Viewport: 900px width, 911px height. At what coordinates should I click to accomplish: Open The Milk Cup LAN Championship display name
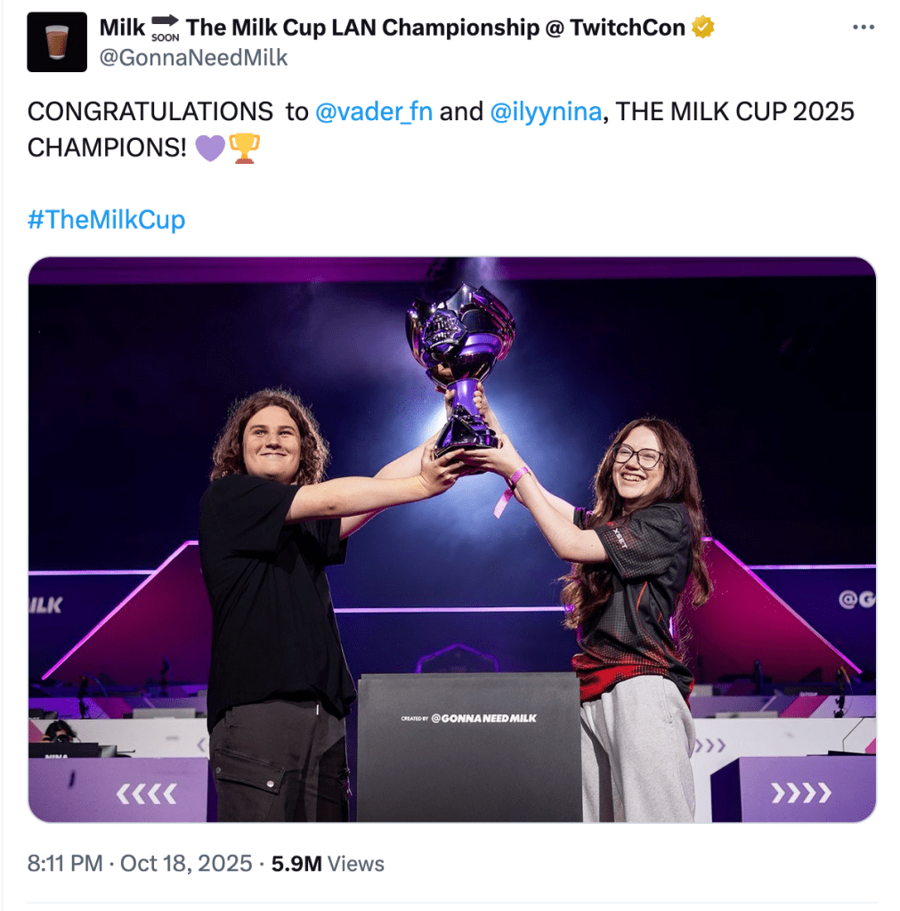point(436,28)
